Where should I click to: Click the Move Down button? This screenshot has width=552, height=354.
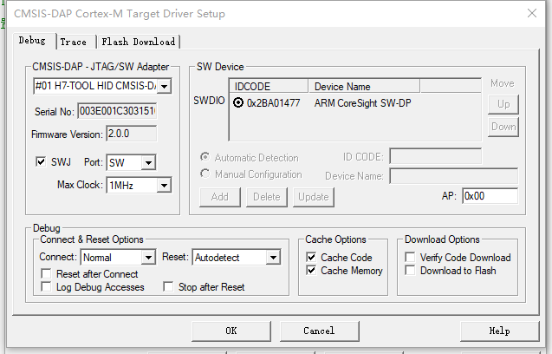click(503, 127)
